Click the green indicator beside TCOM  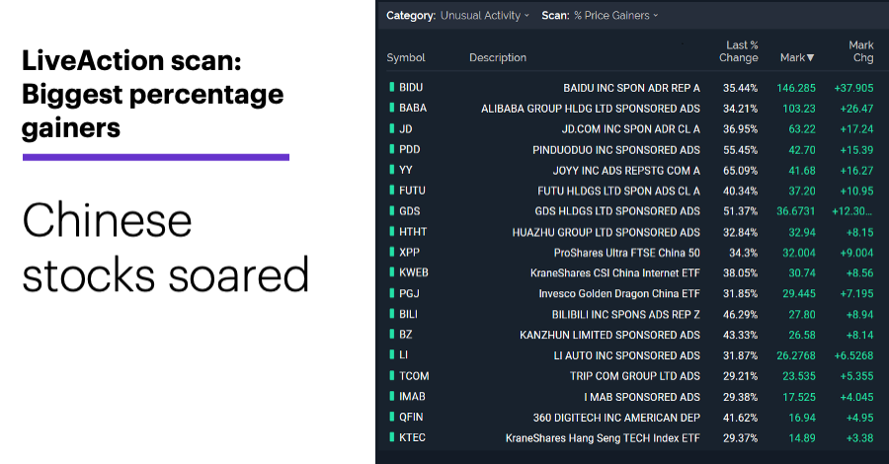tap(391, 375)
